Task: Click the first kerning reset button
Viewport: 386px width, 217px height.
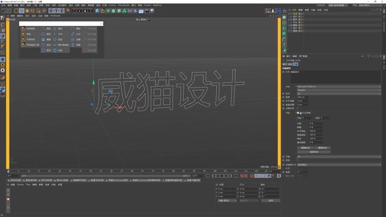Action: click(x=306, y=148)
